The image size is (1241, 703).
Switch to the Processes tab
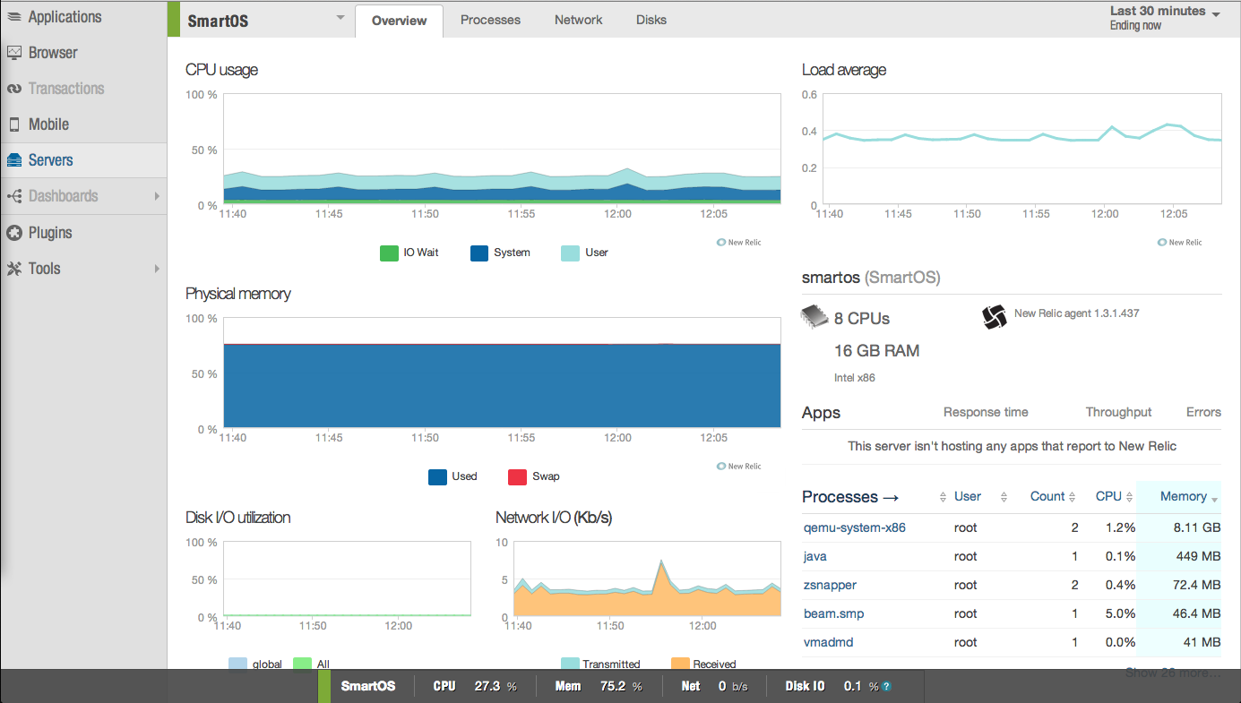click(x=490, y=20)
